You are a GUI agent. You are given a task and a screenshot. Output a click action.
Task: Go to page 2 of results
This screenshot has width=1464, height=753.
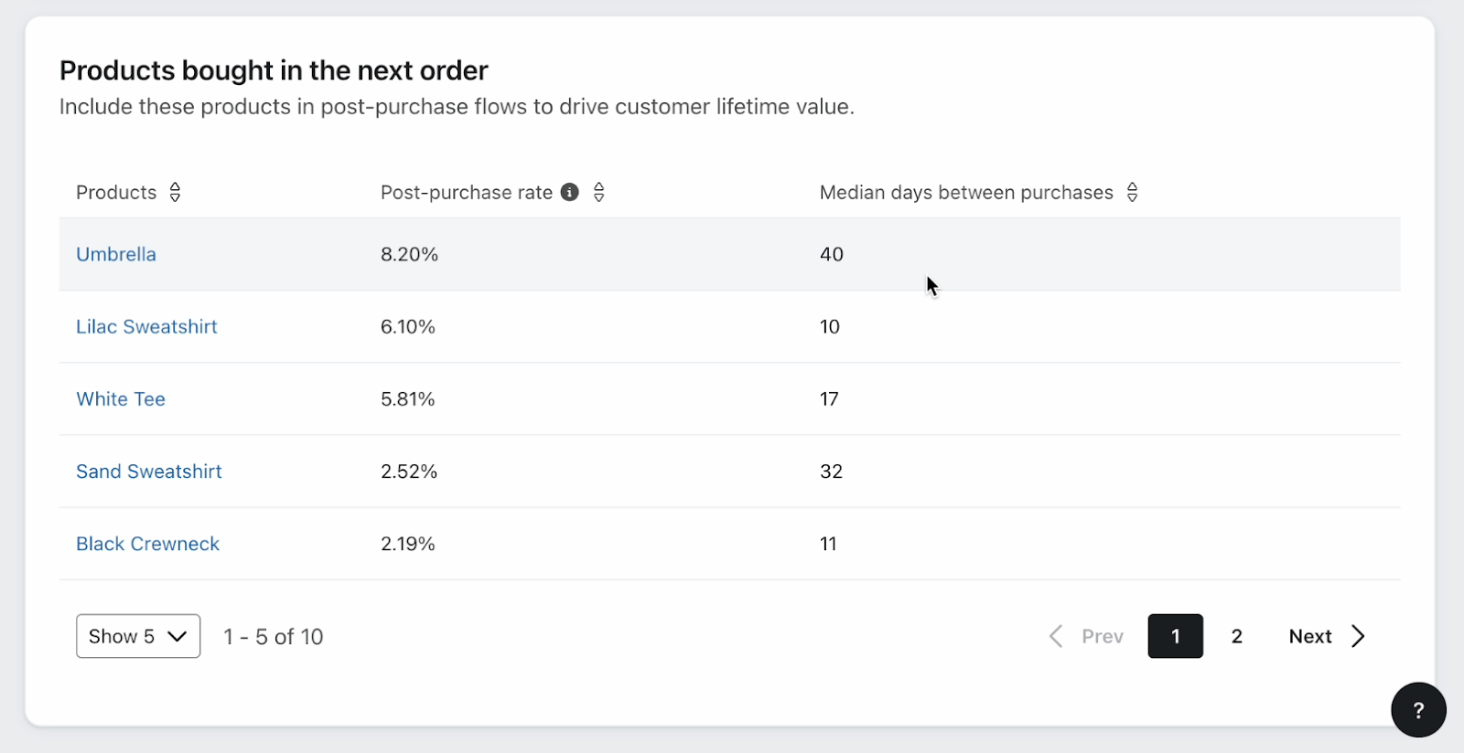1237,636
